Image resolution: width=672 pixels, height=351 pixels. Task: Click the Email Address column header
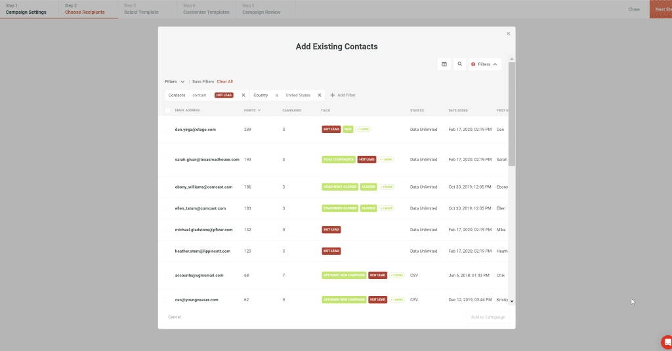point(187,110)
